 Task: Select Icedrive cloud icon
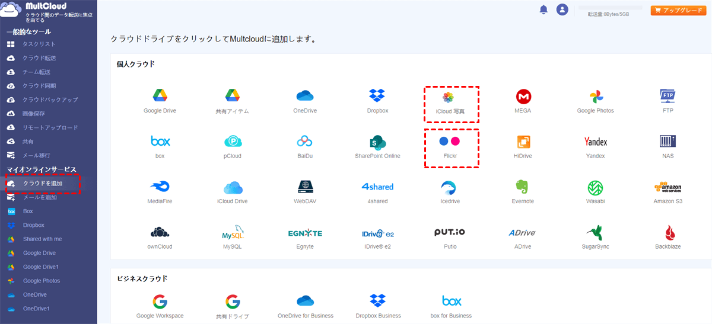coord(449,187)
